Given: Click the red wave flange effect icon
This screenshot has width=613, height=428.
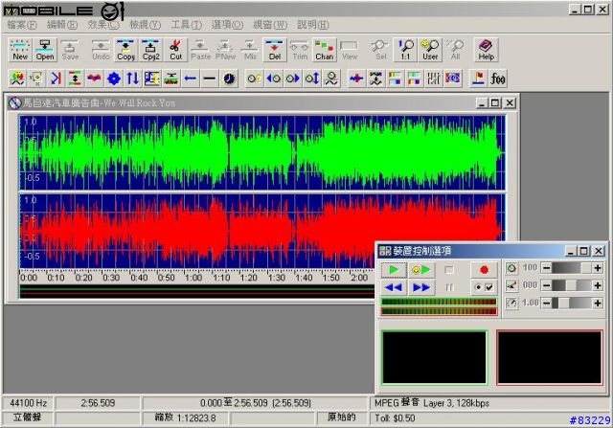Looking at the screenshot, I should [x=94, y=79].
